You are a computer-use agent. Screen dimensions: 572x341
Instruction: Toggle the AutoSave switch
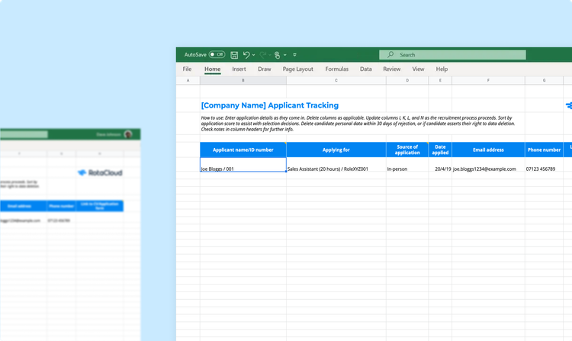tap(217, 55)
